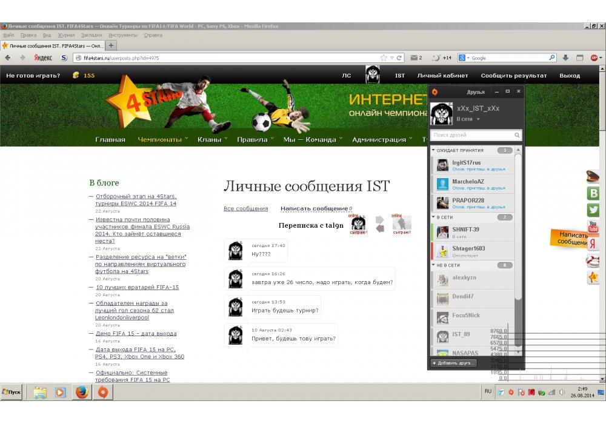Open the 'Все сообщения' link

click(245, 208)
